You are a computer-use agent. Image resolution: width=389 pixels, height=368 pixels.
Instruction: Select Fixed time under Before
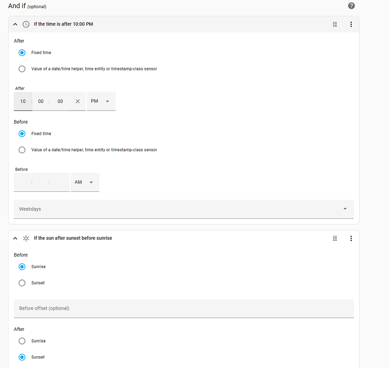22,134
